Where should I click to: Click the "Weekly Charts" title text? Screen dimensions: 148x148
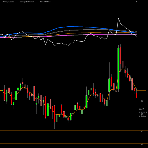[8, 2]
